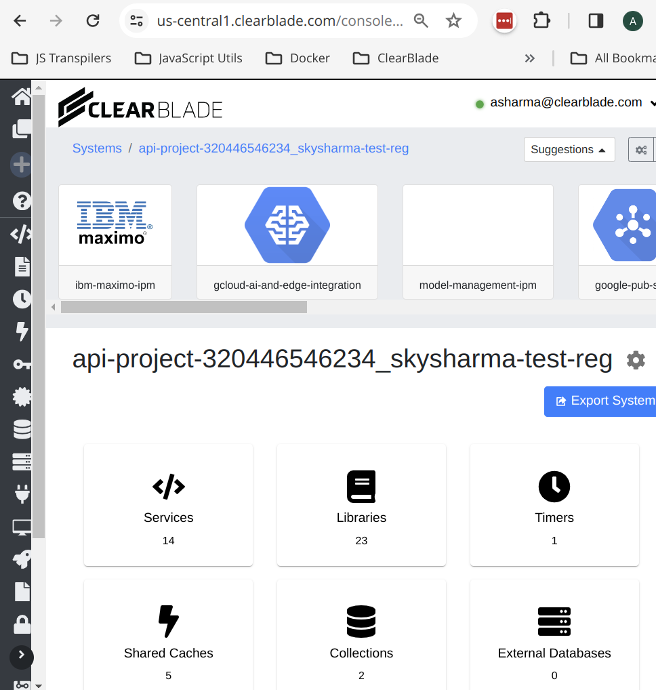Select the database collections icon in sidebar
Viewport: 656px width, 690px height.
[x=21, y=430]
